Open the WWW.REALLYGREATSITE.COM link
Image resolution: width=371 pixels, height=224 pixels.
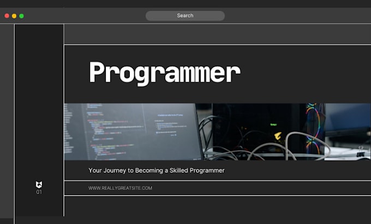[120, 188]
